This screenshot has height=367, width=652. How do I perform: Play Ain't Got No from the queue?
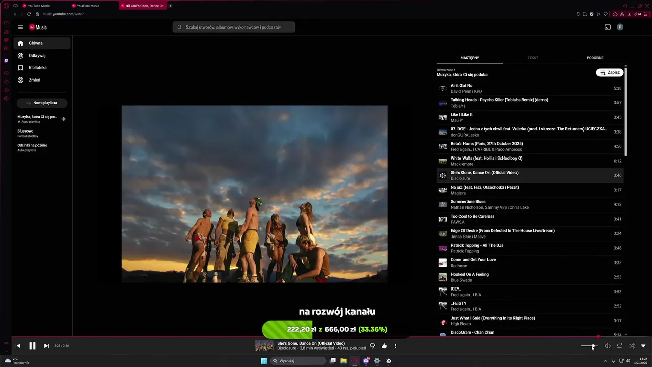click(x=530, y=88)
